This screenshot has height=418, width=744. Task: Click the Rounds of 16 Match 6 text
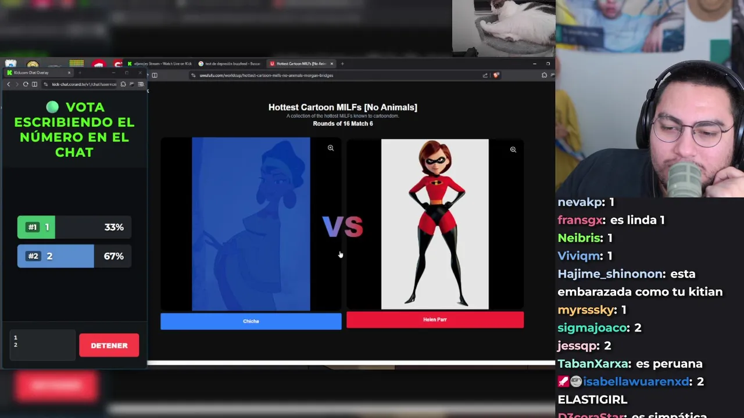coord(343,124)
